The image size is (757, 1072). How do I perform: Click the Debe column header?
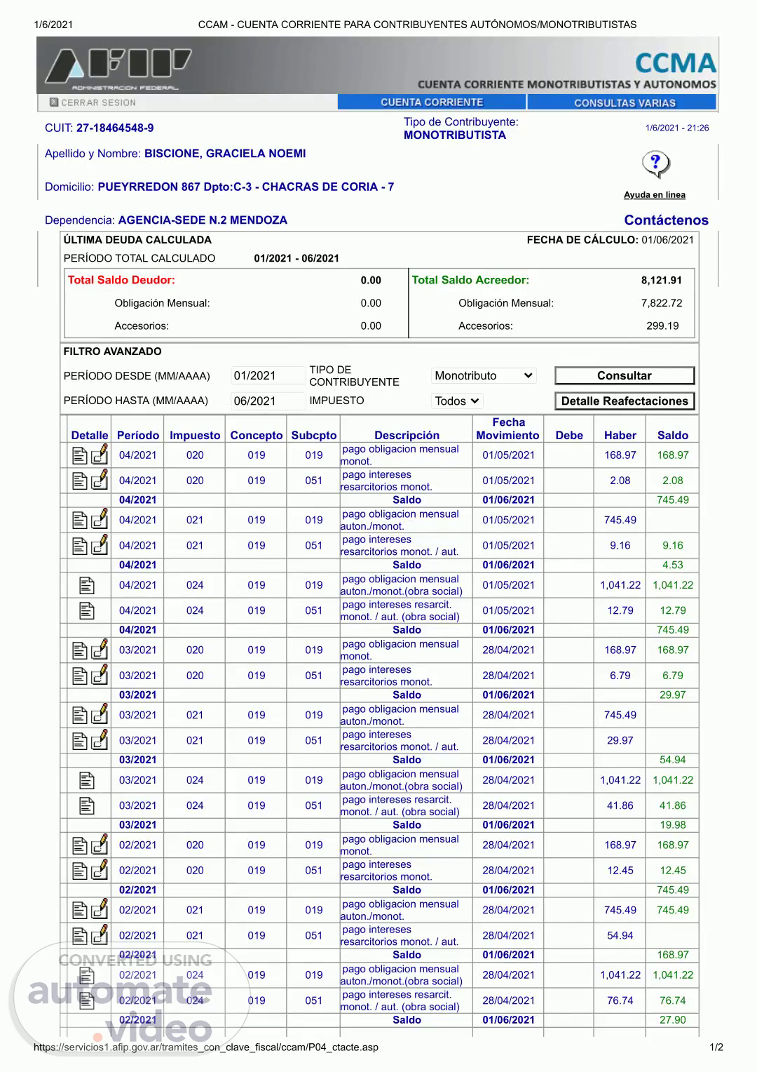pos(569,436)
